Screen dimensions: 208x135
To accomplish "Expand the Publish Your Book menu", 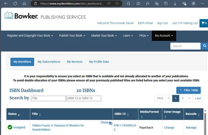I will pos(72,36).
